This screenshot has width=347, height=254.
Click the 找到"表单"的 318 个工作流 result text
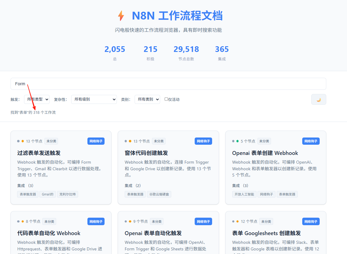point(33,112)
